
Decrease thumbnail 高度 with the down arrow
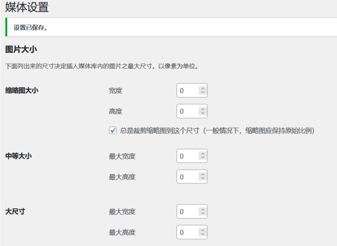202,114
